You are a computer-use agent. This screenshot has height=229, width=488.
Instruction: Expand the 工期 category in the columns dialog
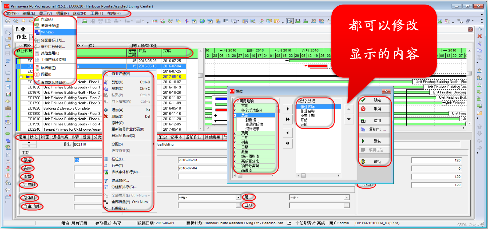(x=235, y=138)
